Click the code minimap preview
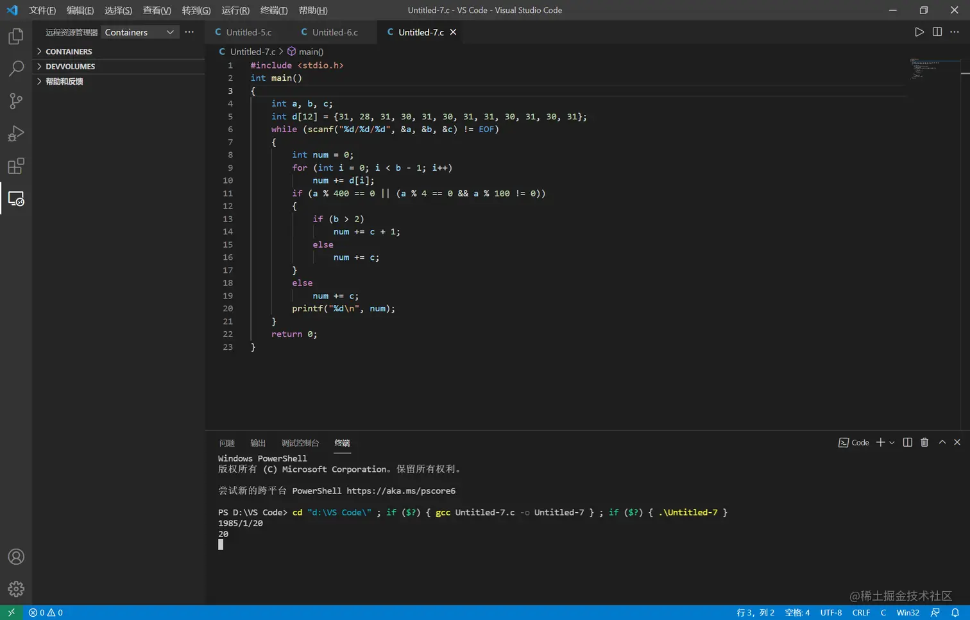 tap(925, 69)
